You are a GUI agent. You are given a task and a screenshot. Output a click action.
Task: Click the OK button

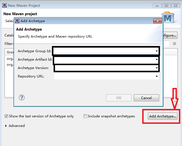point(119,98)
